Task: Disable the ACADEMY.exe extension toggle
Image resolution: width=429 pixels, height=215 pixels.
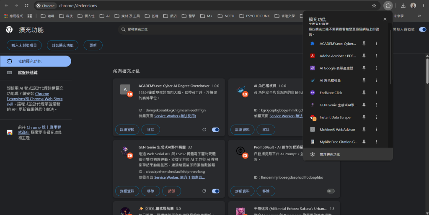Action: coord(216,130)
